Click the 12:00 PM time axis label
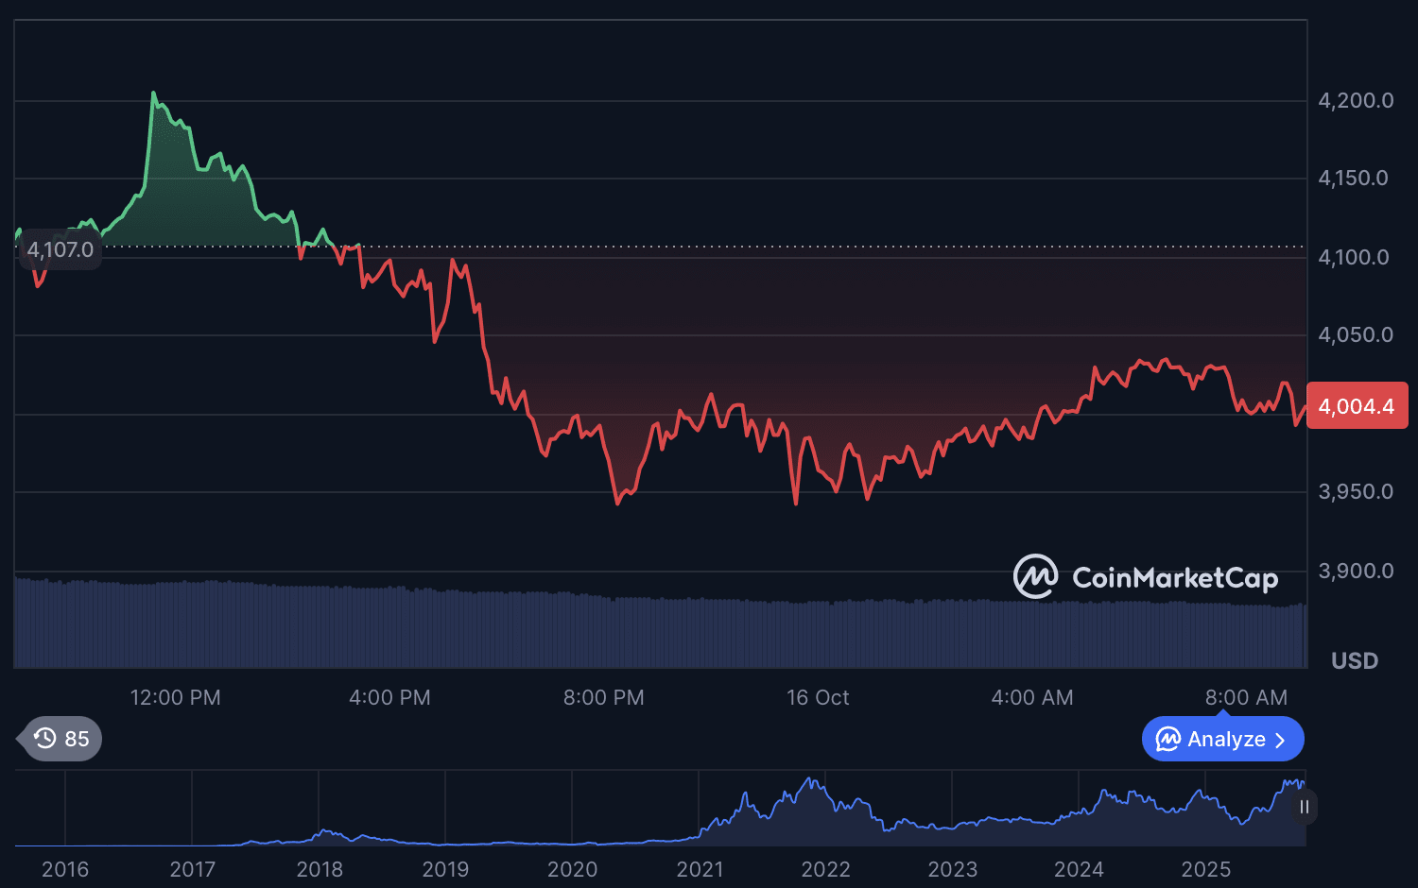Viewport: 1418px width, 888px height. point(175,697)
